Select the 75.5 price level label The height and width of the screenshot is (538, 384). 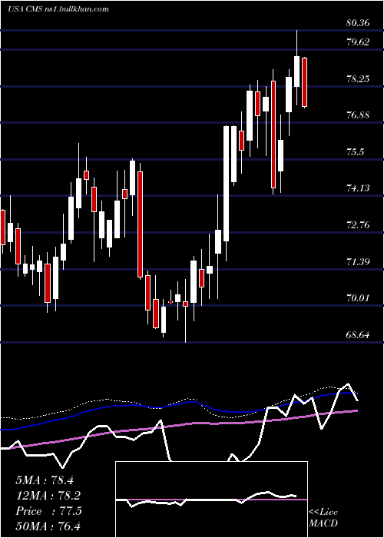(355, 151)
